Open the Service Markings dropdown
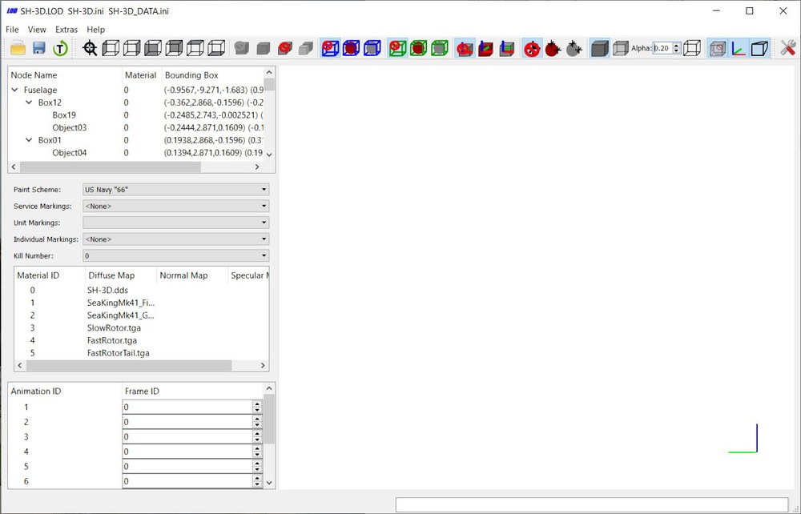 [x=175, y=207]
